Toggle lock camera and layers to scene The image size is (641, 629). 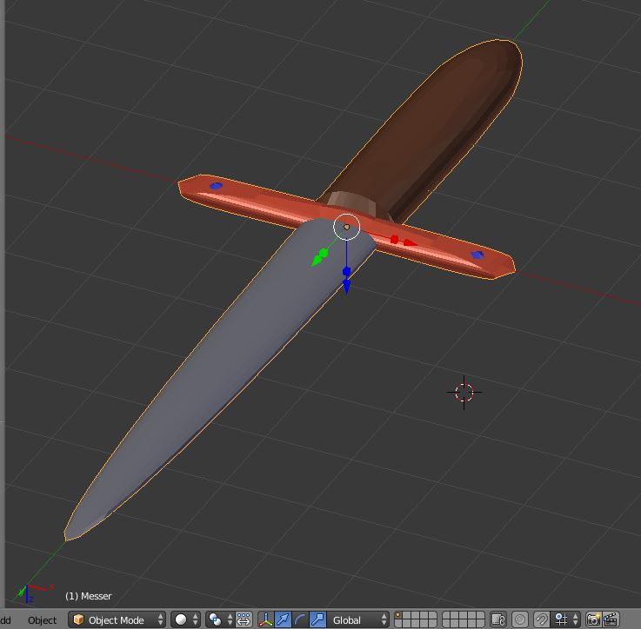coord(497,619)
